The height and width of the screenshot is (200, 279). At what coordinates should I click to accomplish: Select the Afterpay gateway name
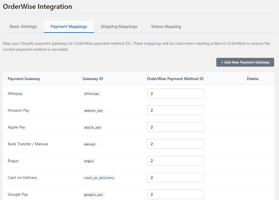[x=15, y=94]
